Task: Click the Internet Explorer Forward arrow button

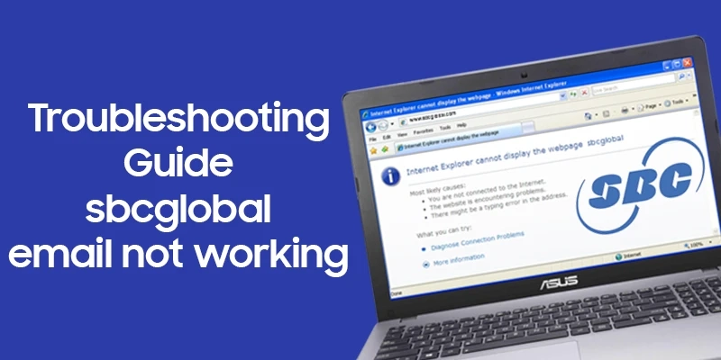Action: tap(383, 124)
